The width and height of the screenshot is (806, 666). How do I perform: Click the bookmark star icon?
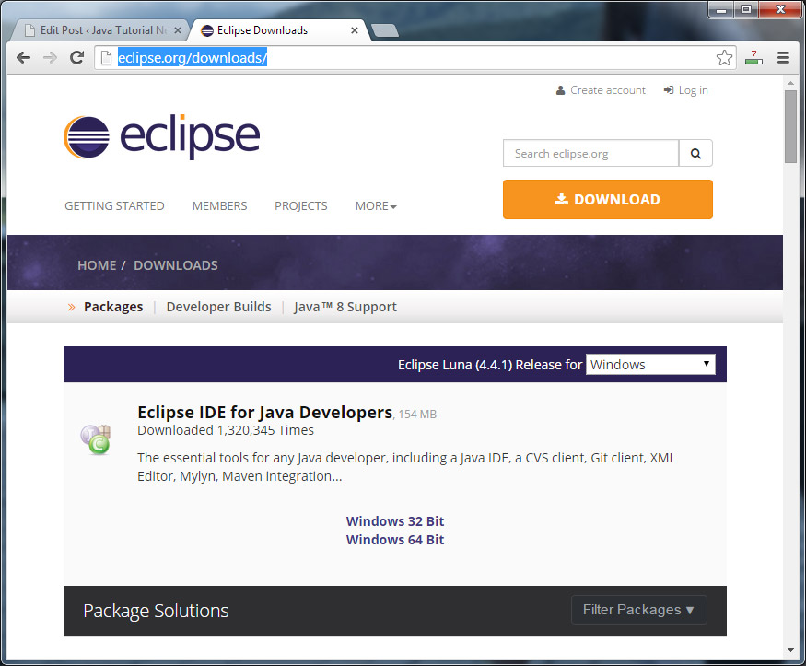[x=724, y=57]
